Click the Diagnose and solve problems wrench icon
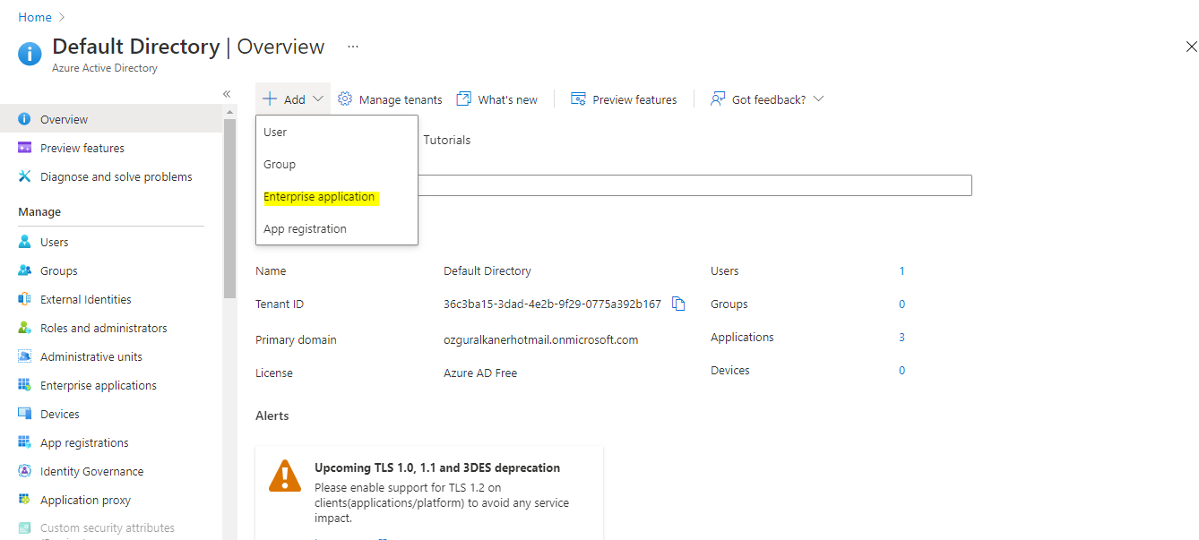1199x540 pixels. [x=24, y=176]
